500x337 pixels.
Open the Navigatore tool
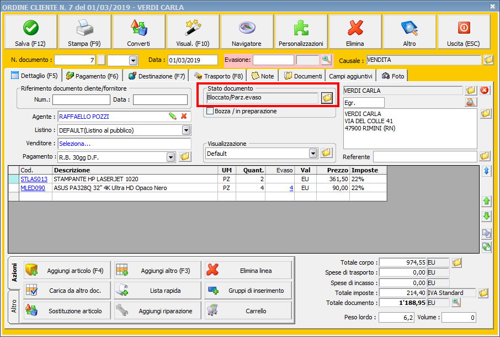(246, 32)
